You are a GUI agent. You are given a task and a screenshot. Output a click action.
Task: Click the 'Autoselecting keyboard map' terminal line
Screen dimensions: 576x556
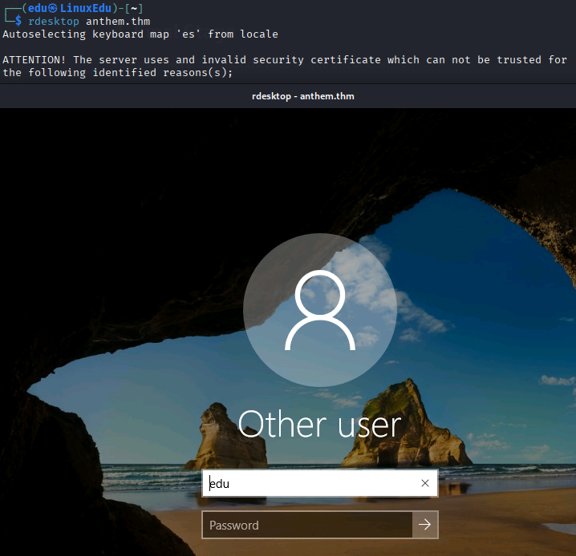coord(140,34)
